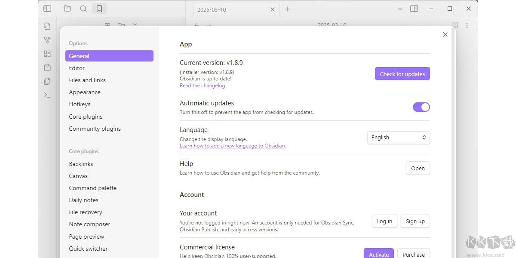The image size is (516, 258).
Task: Open Note composer plugin settings
Action: click(x=109, y=224)
